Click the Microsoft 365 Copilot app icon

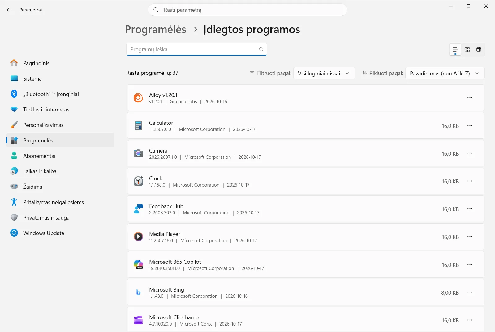click(138, 264)
